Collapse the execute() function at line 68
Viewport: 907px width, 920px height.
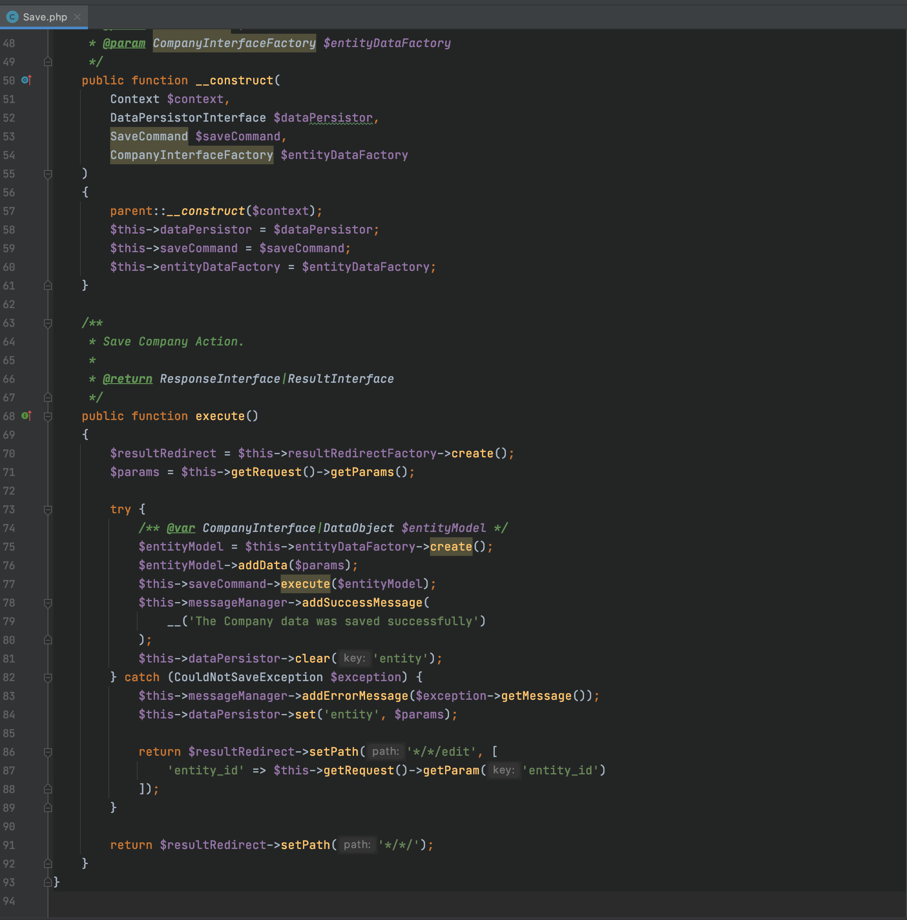pyautogui.click(x=48, y=416)
